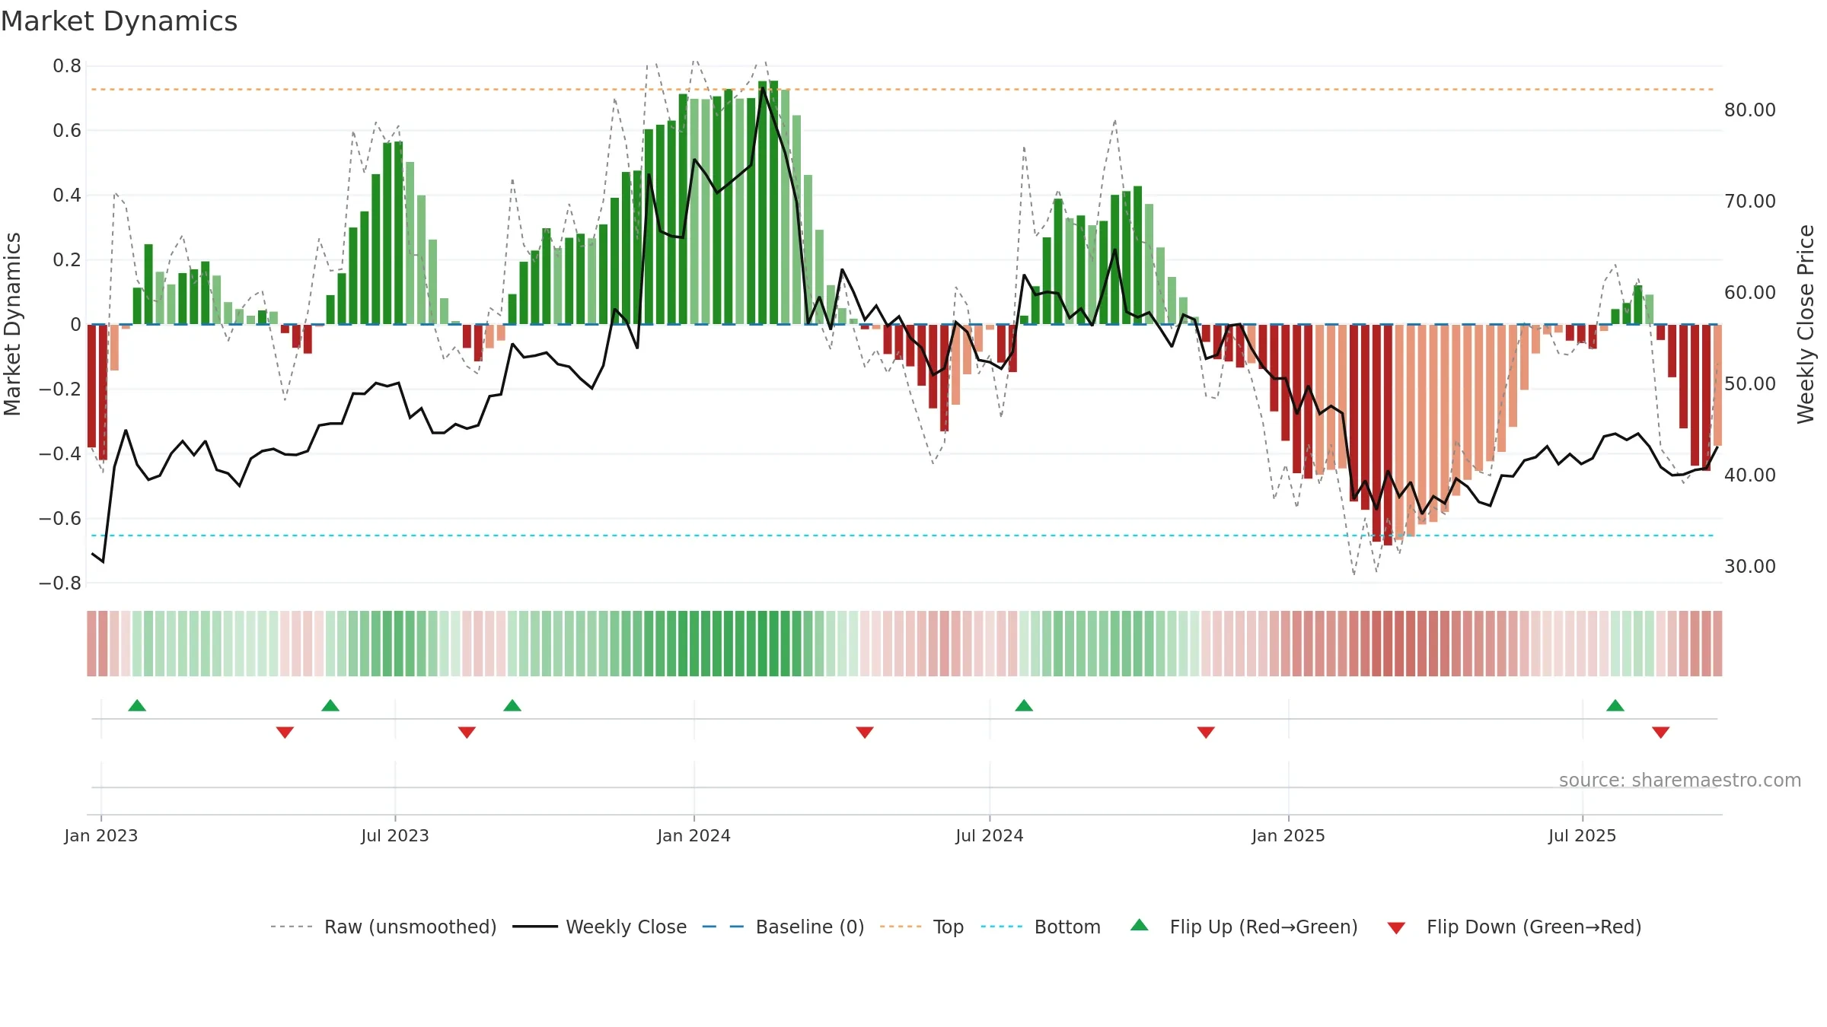Click the 50.00 price axis label
Screen dimensions: 1827x1027
pos(1750,384)
